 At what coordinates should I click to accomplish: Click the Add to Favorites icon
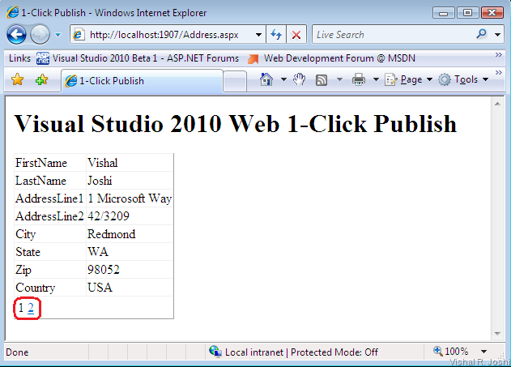(42, 79)
